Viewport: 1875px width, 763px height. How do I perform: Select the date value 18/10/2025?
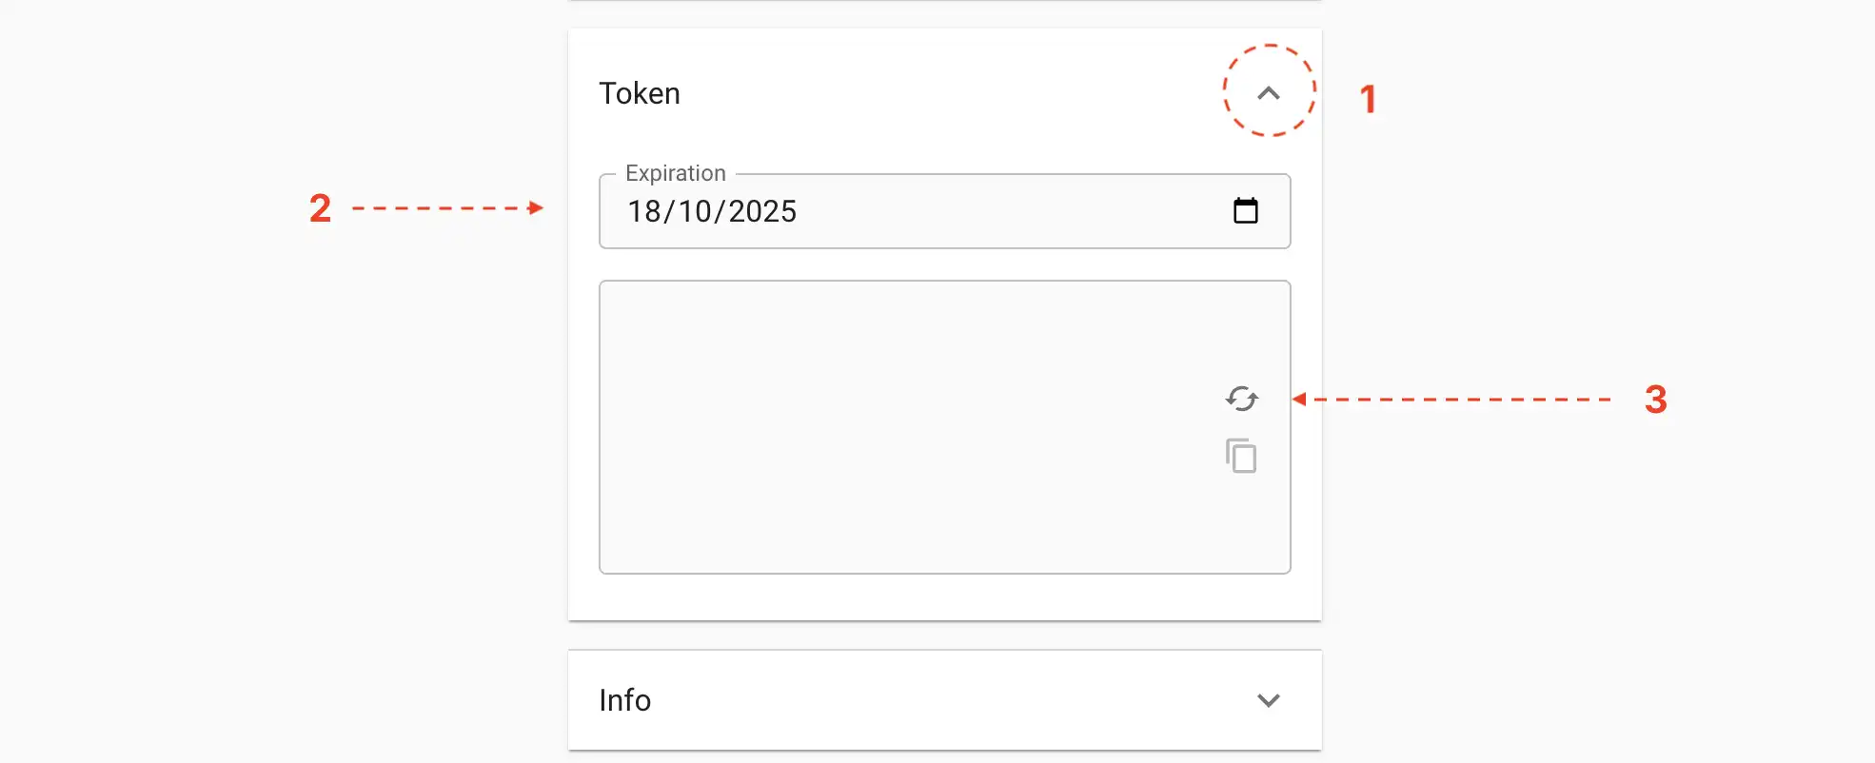pyautogui.click(x=710, y=211)
